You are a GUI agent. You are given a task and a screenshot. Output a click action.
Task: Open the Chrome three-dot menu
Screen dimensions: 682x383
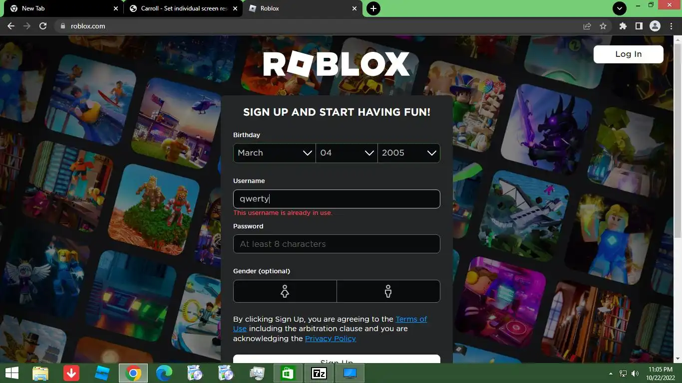coord(671,26)
